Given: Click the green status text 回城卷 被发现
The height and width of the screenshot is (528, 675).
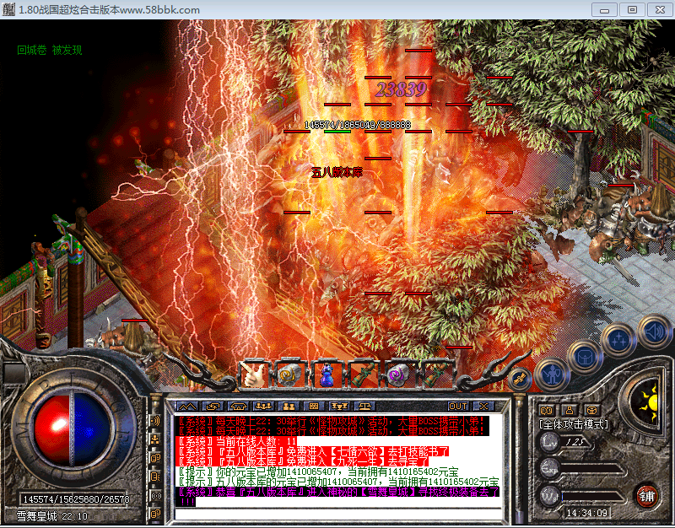Looking at the screenshot, I should point(50,50).
